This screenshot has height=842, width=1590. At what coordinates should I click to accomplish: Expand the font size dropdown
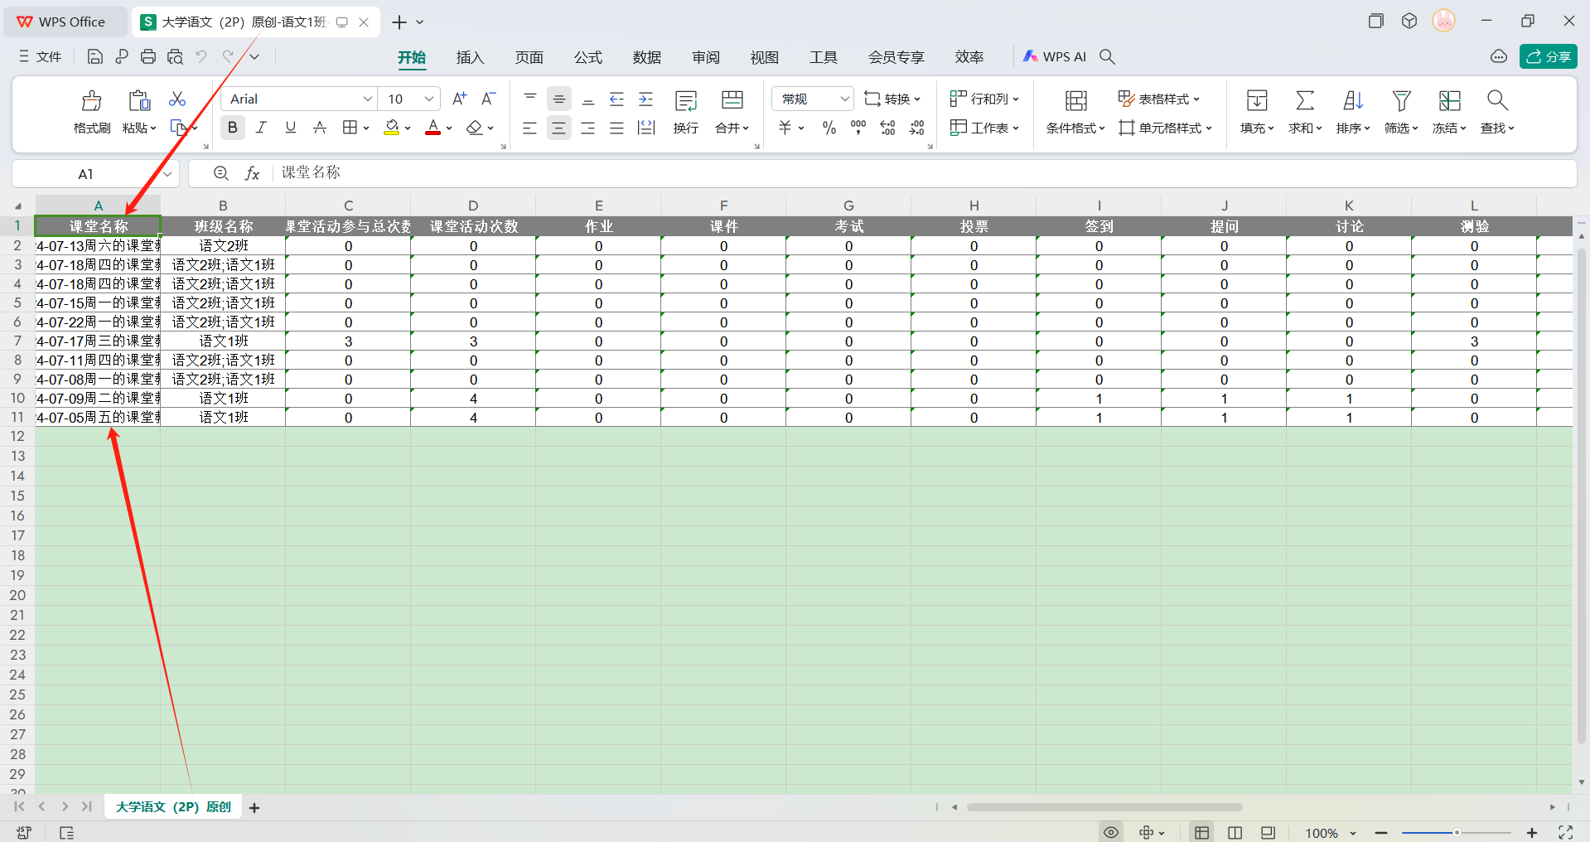click(428, 99)
